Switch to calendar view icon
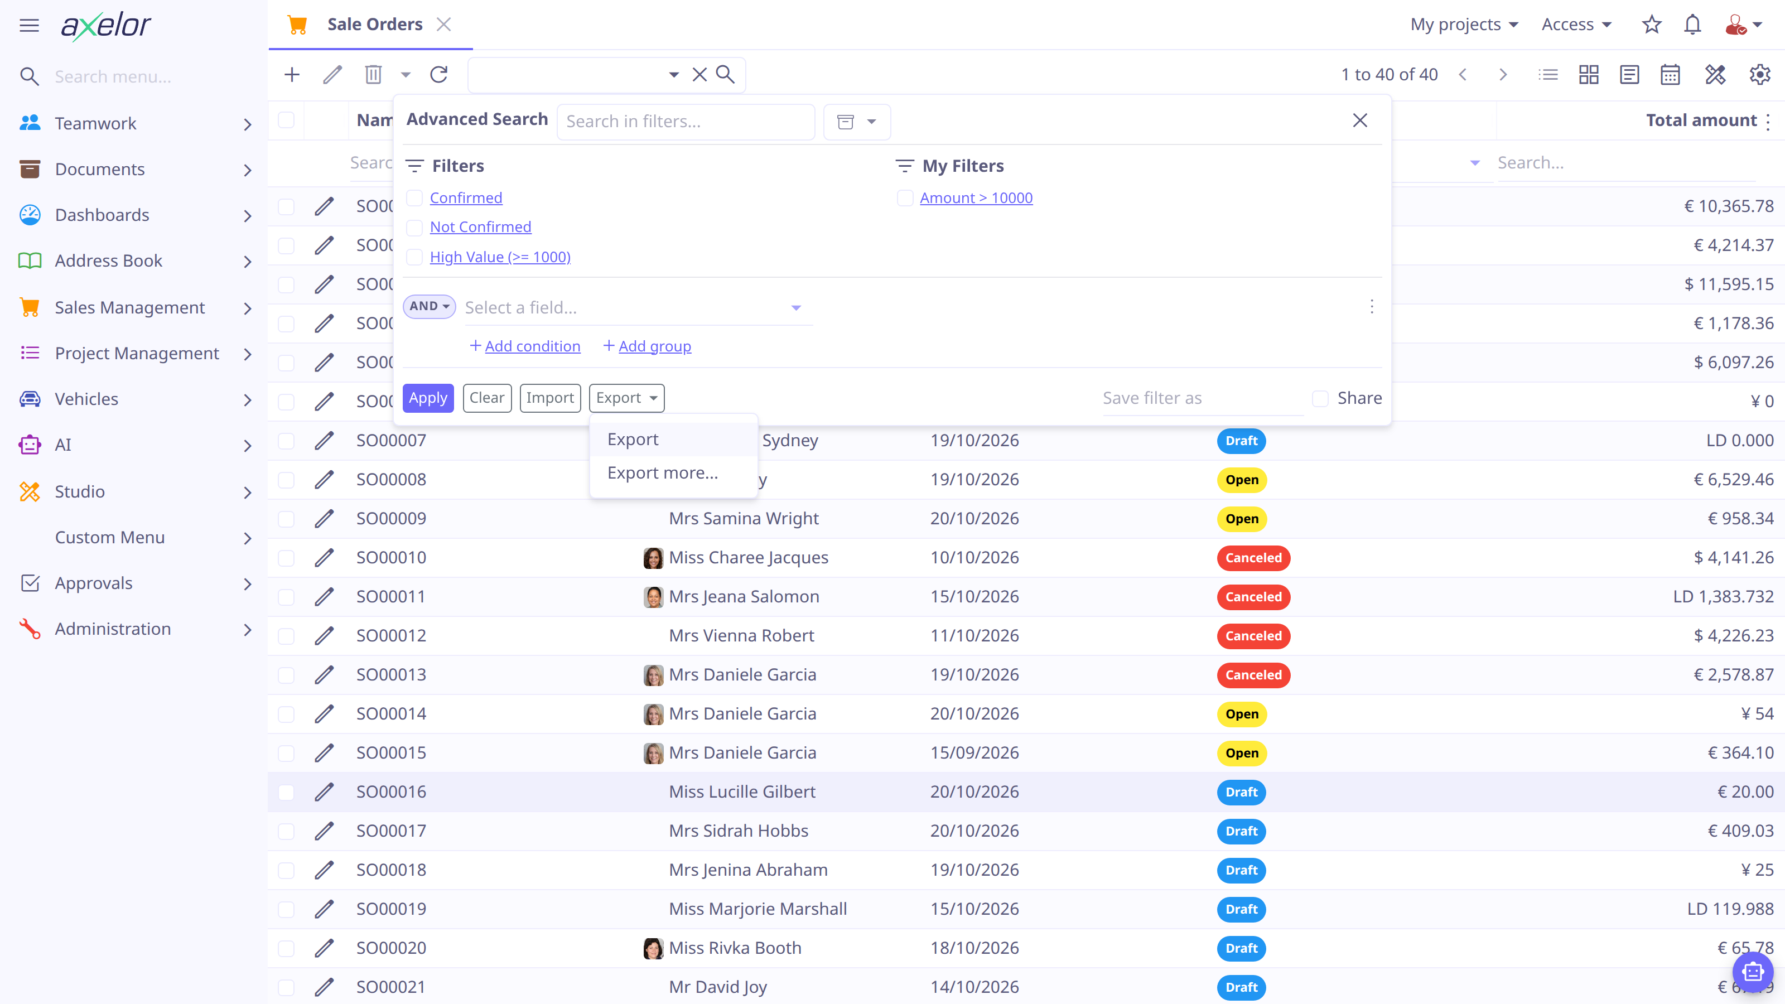Image resolution: width=1785 pixels, height=1004 pixels. pyautogui.click(x=1670, y=74)
